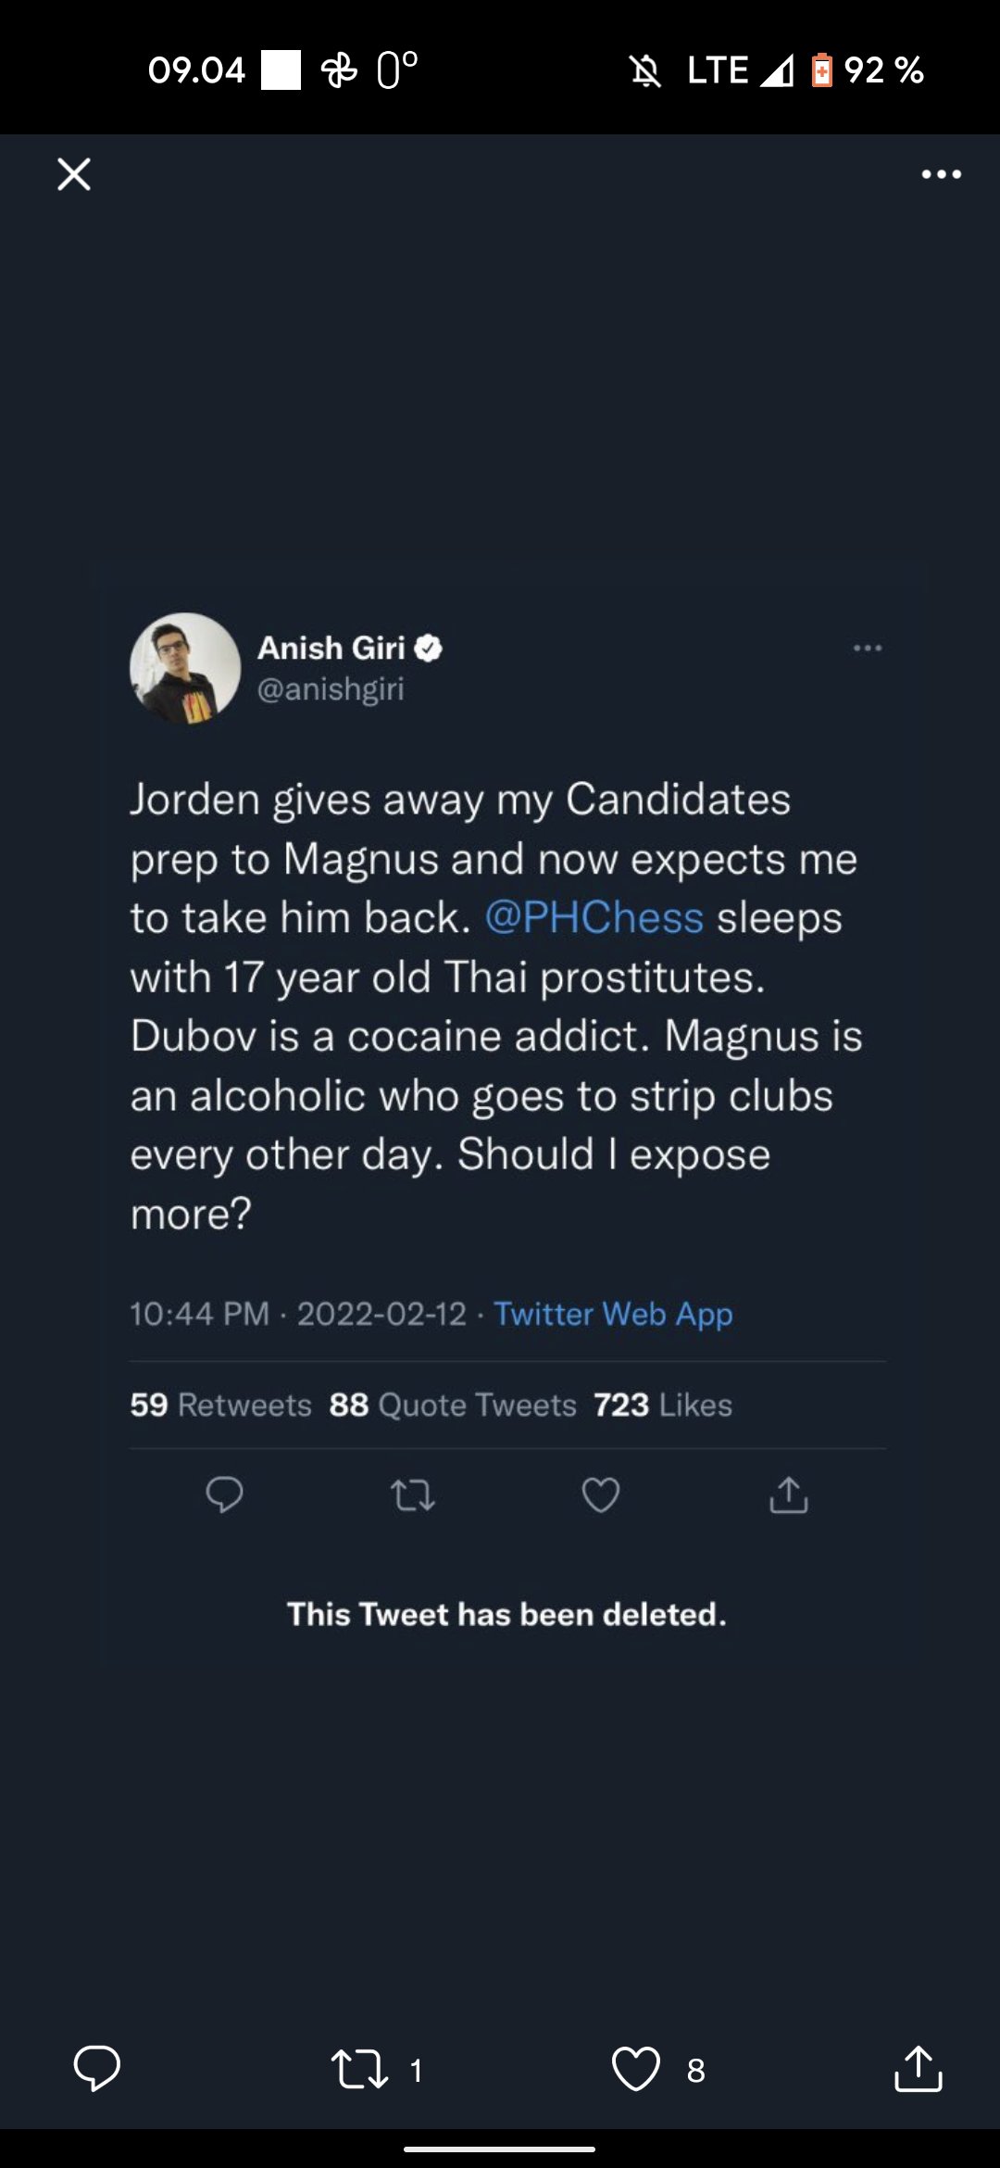The image size is (1000, 2168).
Task: Tap reply icon inside the screenshot tweet
Action: click(x=224, y=1494)
